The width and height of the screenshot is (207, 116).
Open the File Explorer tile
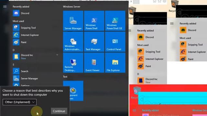[x=115, y=63]
